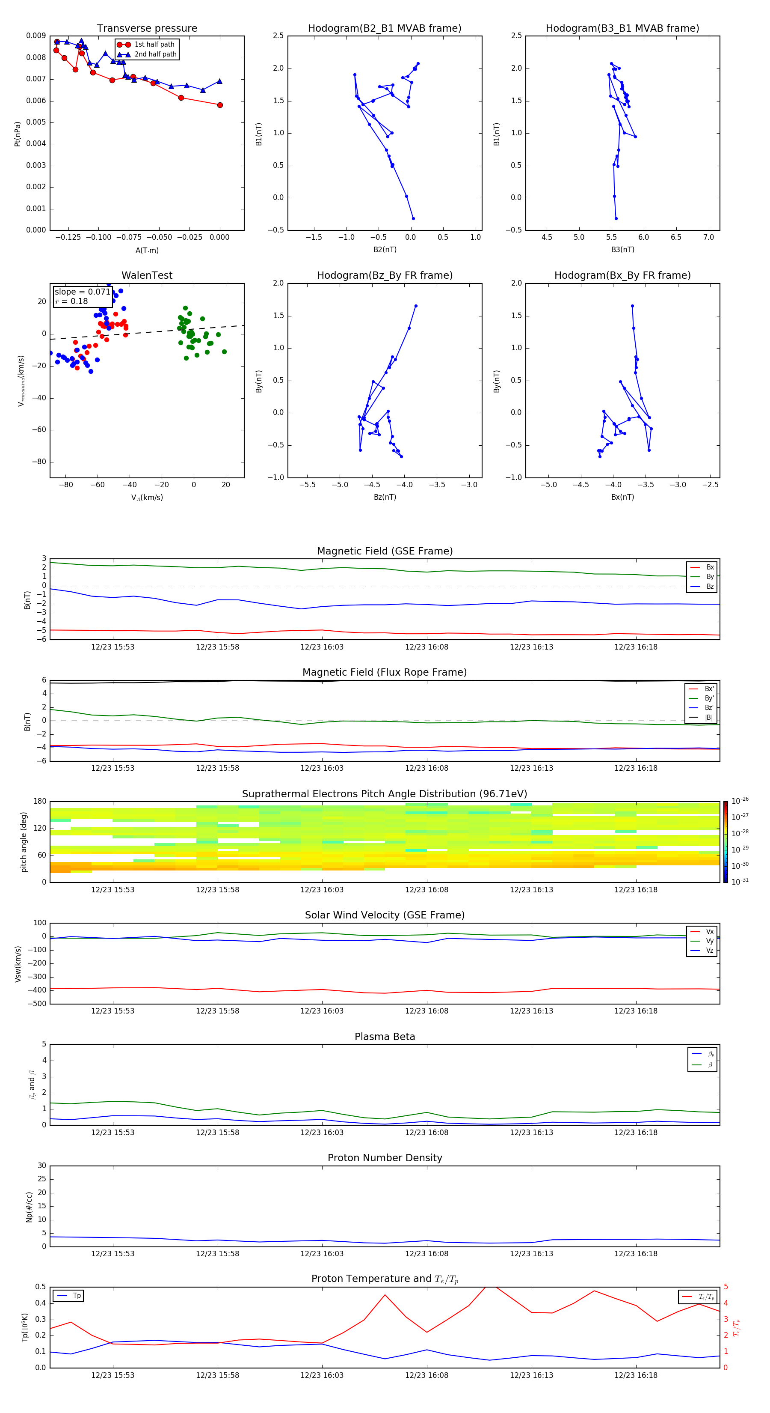Viewport: 770px width, 1413px height.
Task: Click the 'slope = 0.071' annotation
Action: (x=82, y=292)
